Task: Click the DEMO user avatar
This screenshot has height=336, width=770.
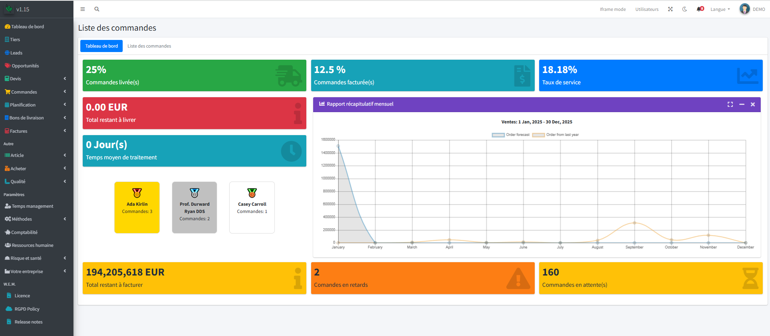Action: coord(744,9)
